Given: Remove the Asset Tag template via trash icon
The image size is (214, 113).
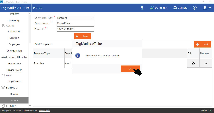Looking at the screenshot, I should [206, 63].
